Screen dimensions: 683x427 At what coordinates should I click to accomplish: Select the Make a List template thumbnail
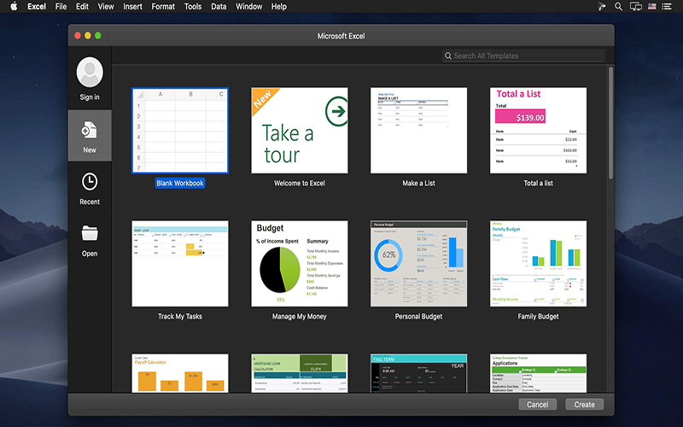[x=418, y=131]
